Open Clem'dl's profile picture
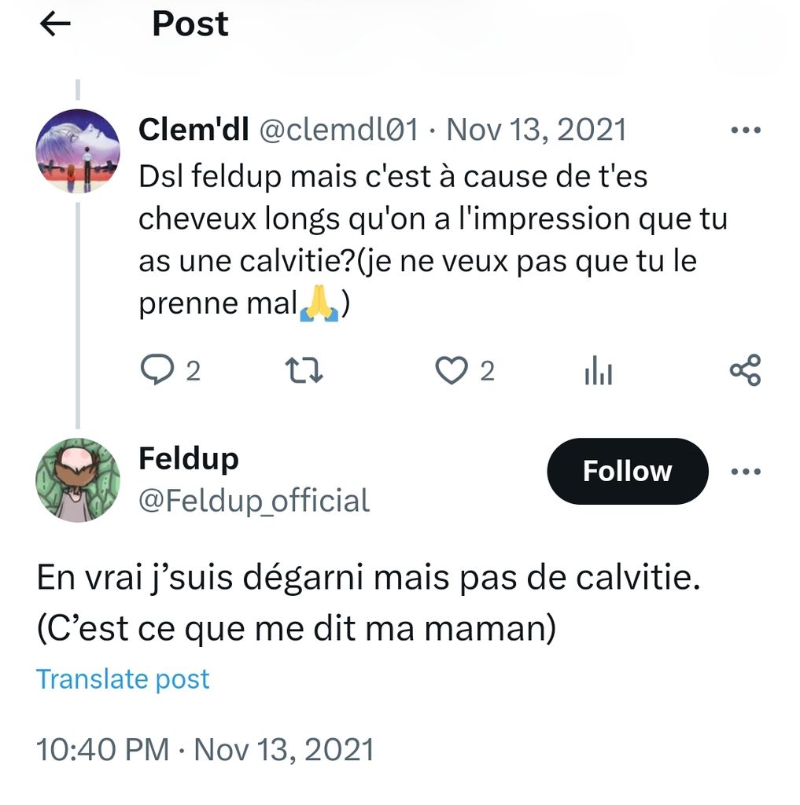Viewport: 800px width, 805px height. (x=78, y=152)
